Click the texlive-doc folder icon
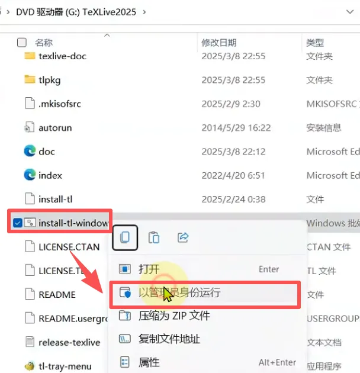Screen dimensions: 360x373 pos(30,56)
